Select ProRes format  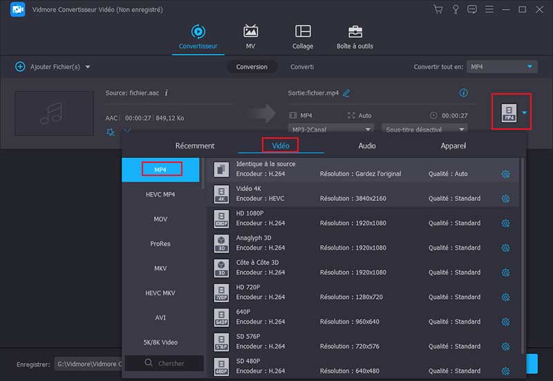[x=160, y=244]
